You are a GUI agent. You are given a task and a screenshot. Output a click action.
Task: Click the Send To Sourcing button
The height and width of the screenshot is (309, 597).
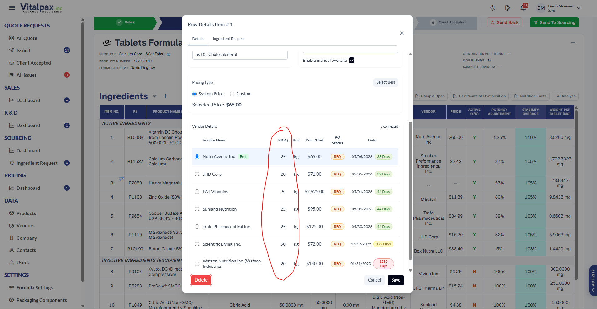coord(554,22)
